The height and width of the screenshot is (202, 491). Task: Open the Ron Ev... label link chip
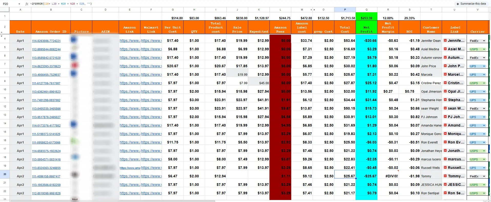point(454,142)
